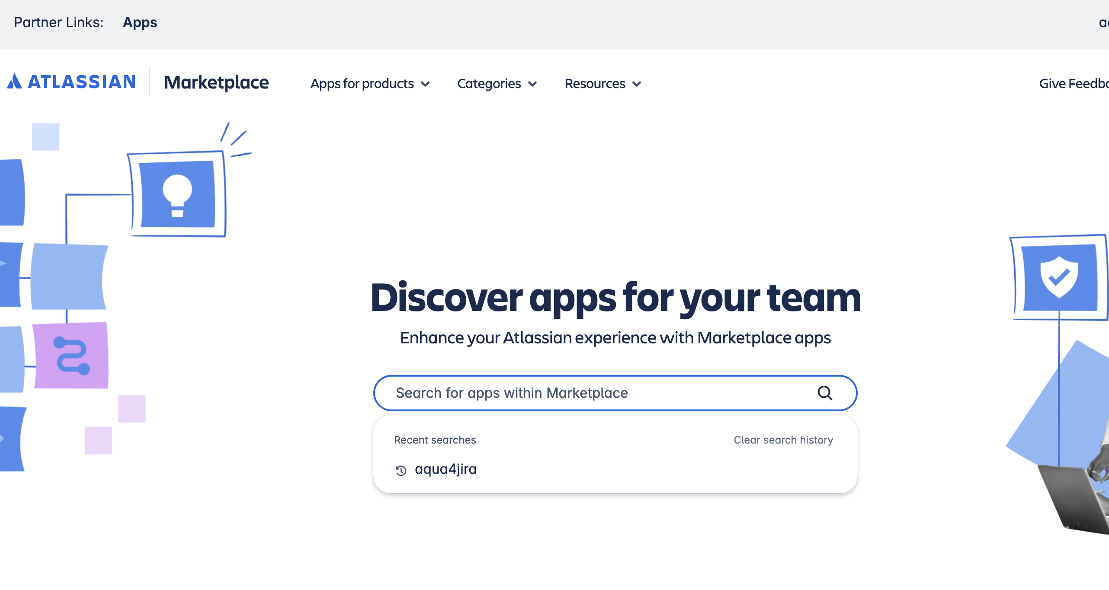Click the purple workflow path tile
Viewport: 1109px width, 590px height.
(x=71, y=355)
